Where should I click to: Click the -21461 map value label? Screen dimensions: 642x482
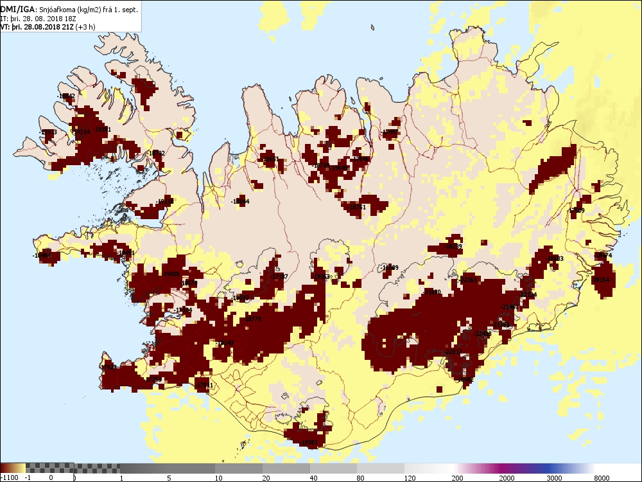point(509,307)
